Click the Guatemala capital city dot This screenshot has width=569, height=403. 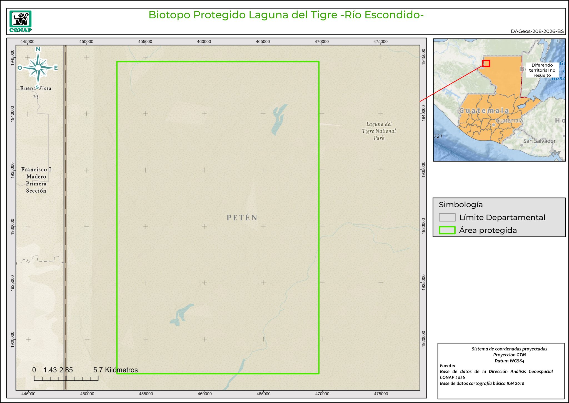click(x=493, y=125)
